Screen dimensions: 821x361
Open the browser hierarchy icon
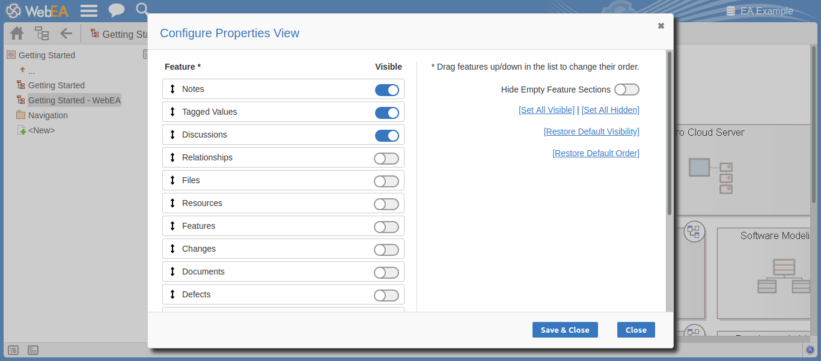coord(41,33)
